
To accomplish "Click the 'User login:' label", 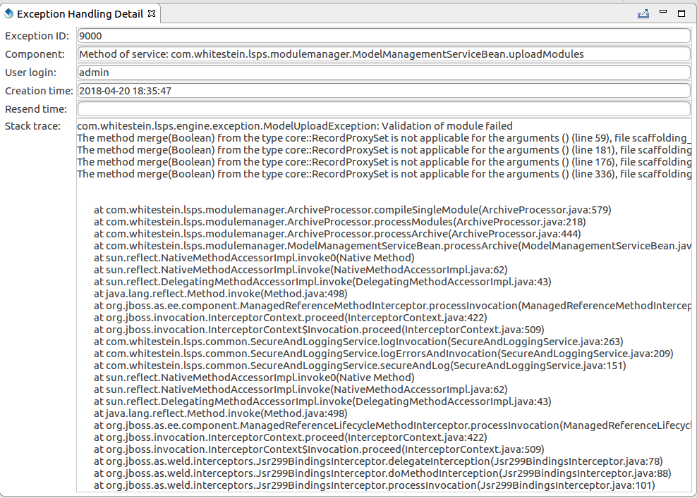I will click(x=30, y=73).
